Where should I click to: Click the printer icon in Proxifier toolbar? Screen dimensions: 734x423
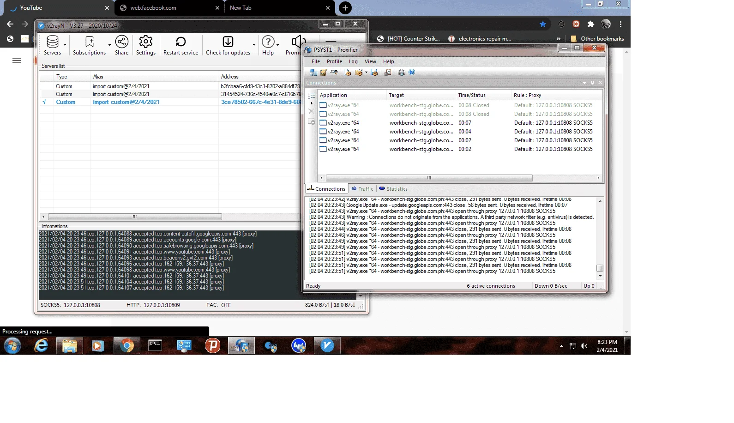(402, 73)
